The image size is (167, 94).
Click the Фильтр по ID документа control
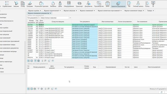point(158,89)
